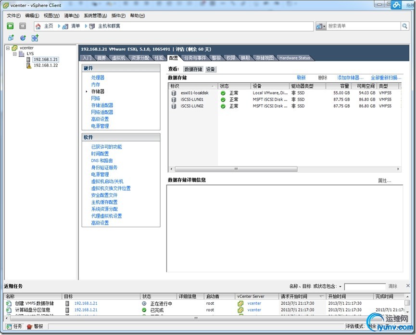Screen dimensions: 416x335
Task: Click the Alarms icon in status bar
Action: (x=29, y=326)
